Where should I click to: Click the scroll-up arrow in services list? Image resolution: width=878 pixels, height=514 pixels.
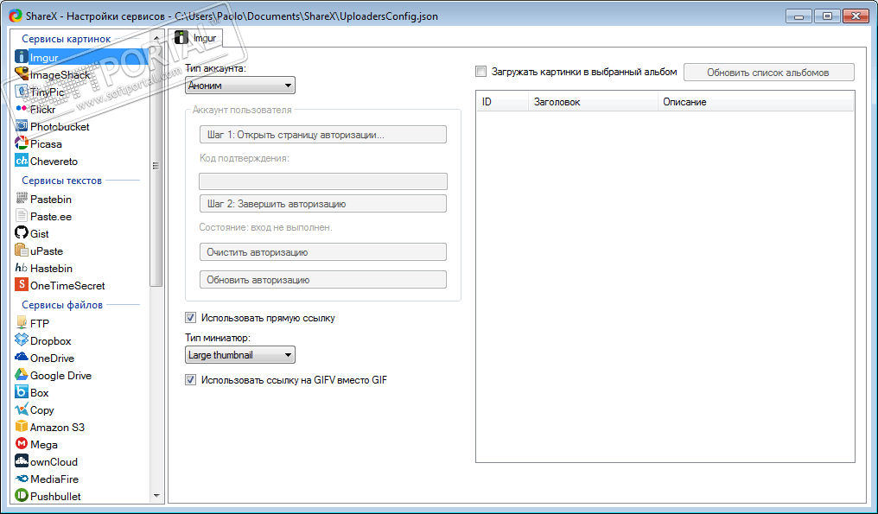[156, 37]
